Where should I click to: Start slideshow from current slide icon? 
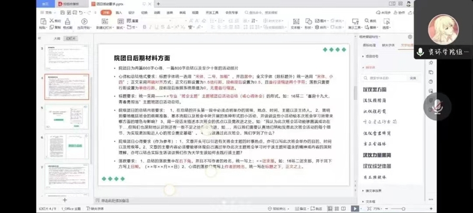click(84, 21)
